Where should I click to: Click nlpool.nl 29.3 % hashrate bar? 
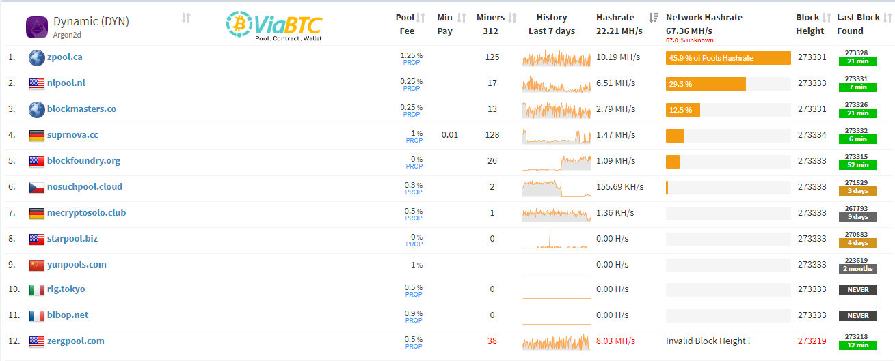tap(706, 84)
